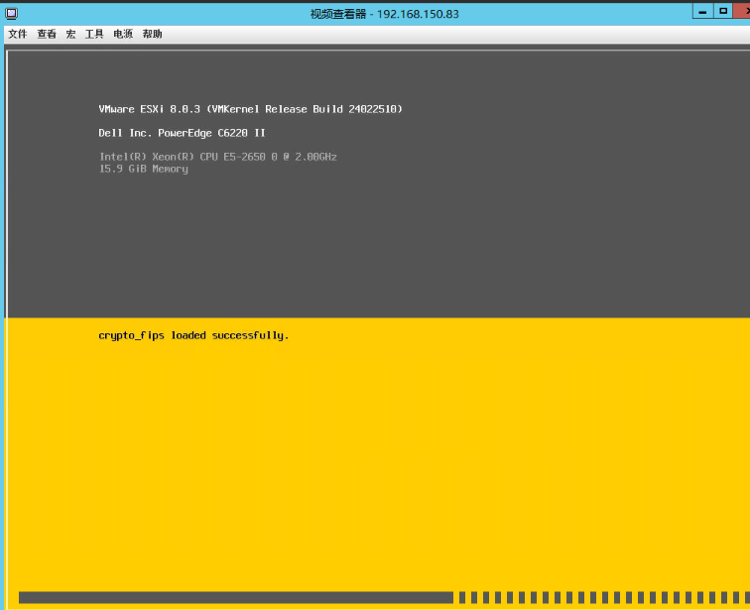The height and width of the screenshot is (610, 750).
Task: Maximize the video viewer window
Action: pyautogui.click(x=723, y=11)
